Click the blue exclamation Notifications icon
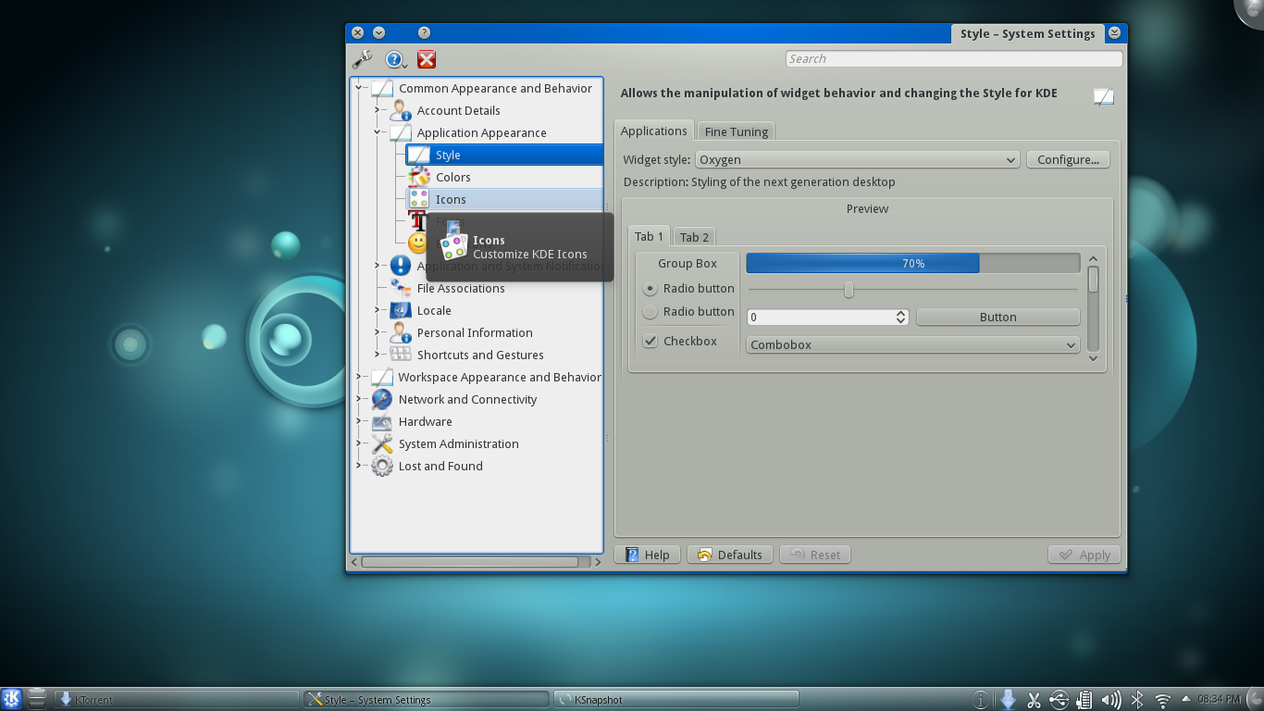1264x711 pixels. (x=401, y=266)
